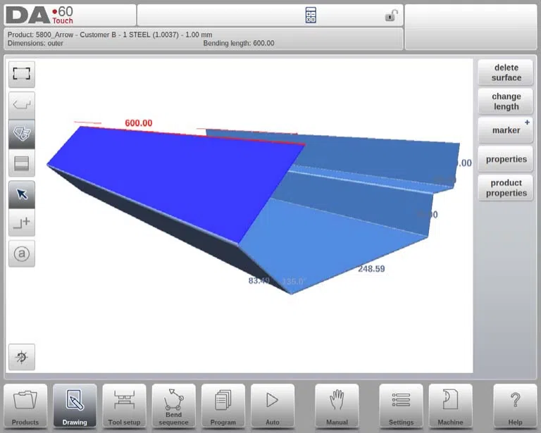This screenshot has height=433, width=541.
Task: Click the fit-to-screen view icon
Action: tap(22, 74)
